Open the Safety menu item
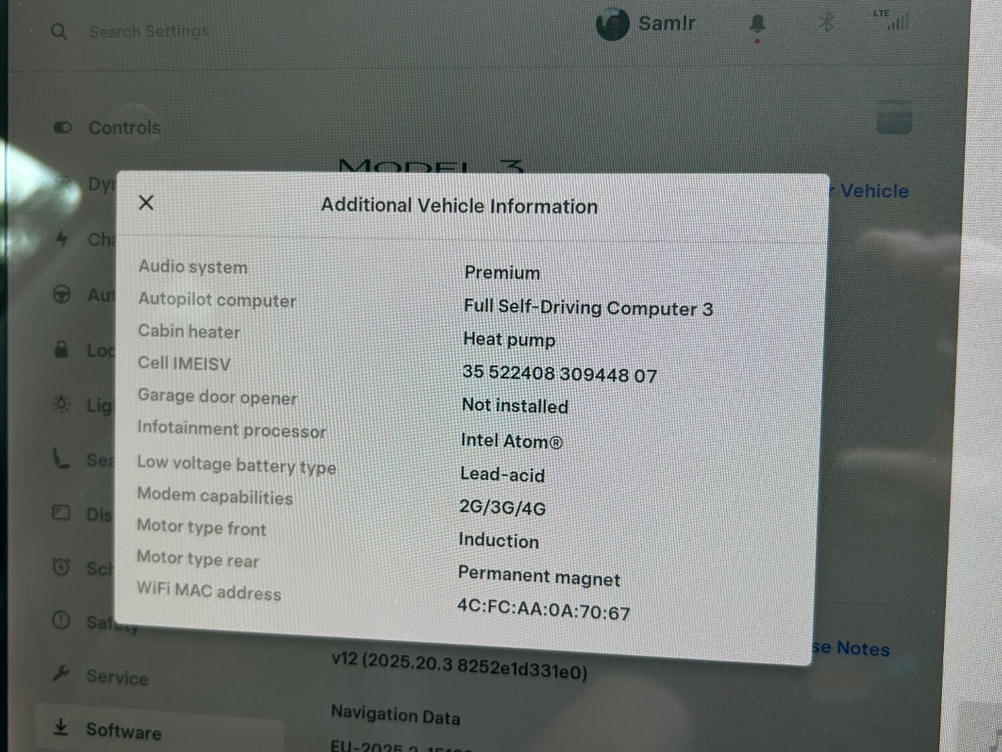This screenshot has height=752, width=1002. coord(112,624)
